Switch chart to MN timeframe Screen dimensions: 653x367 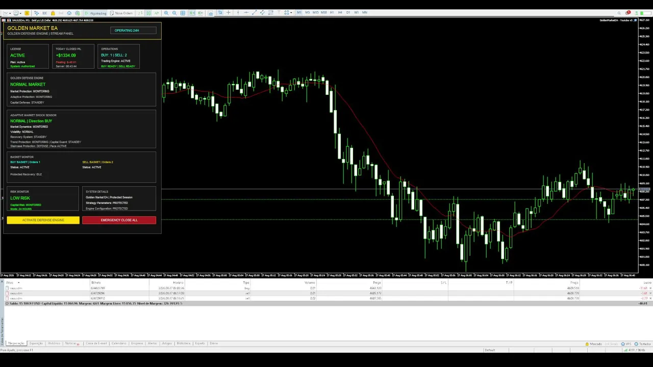pos(364,12)
